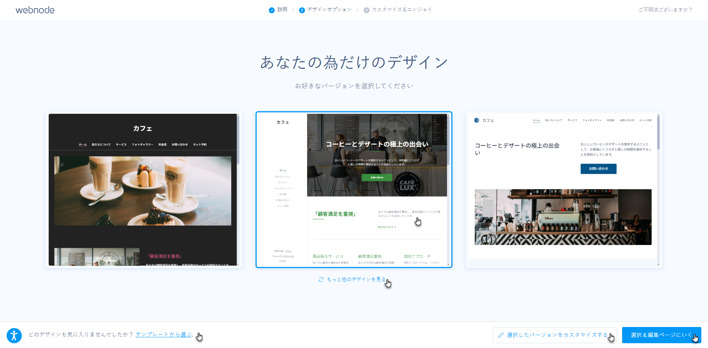The image size is (708, 348).
Task: Click フォトギャラリー in the dark preview's menu
Action: tap(143, 145)
